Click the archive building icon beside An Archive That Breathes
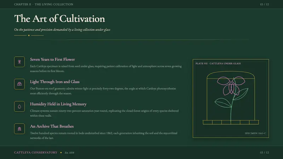This screenshot has width=283, height=159. point(19,129)
